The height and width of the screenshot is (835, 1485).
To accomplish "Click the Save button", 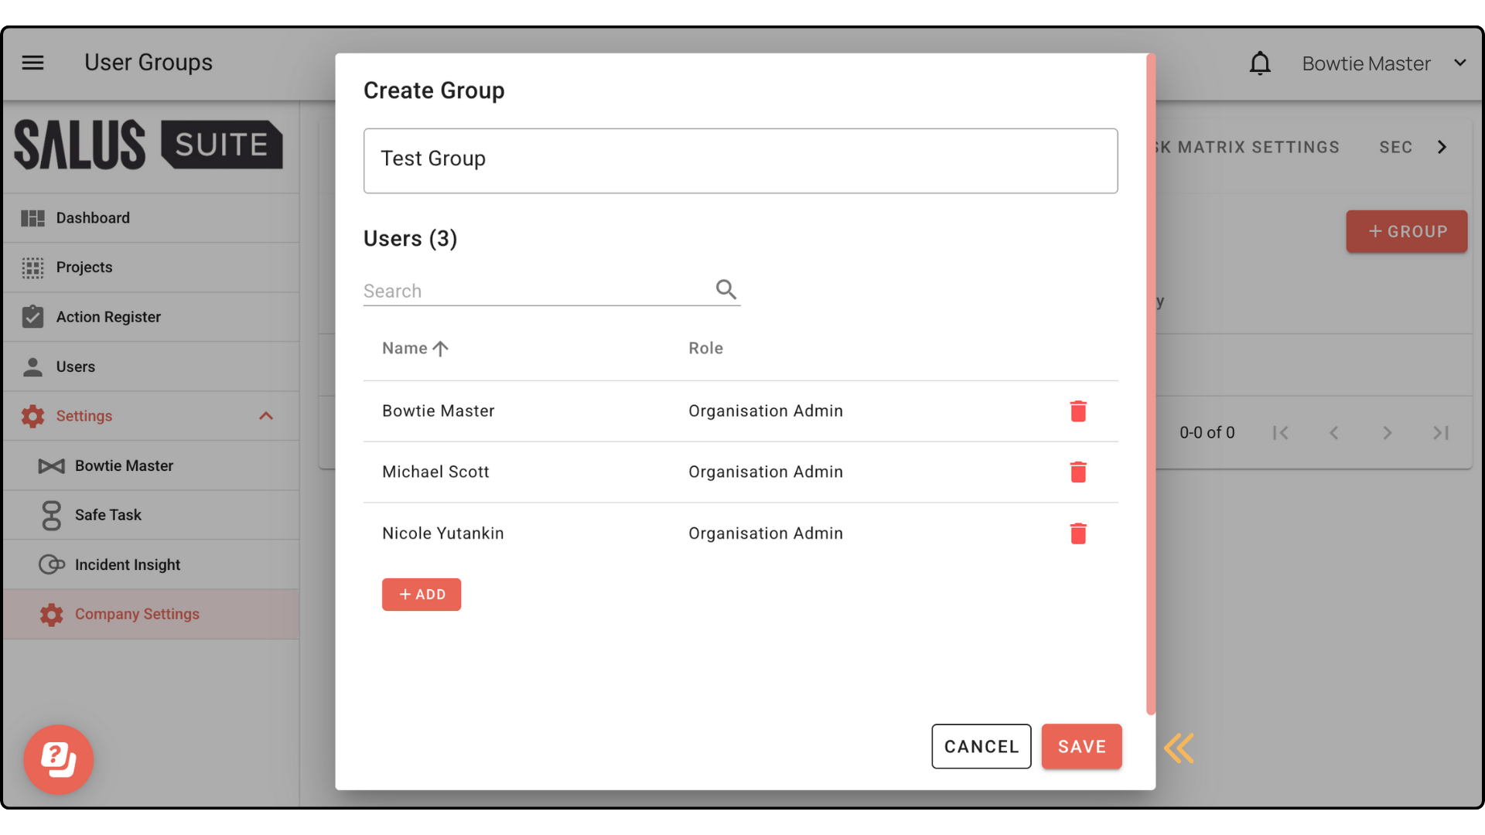I will pos(1081,747).
